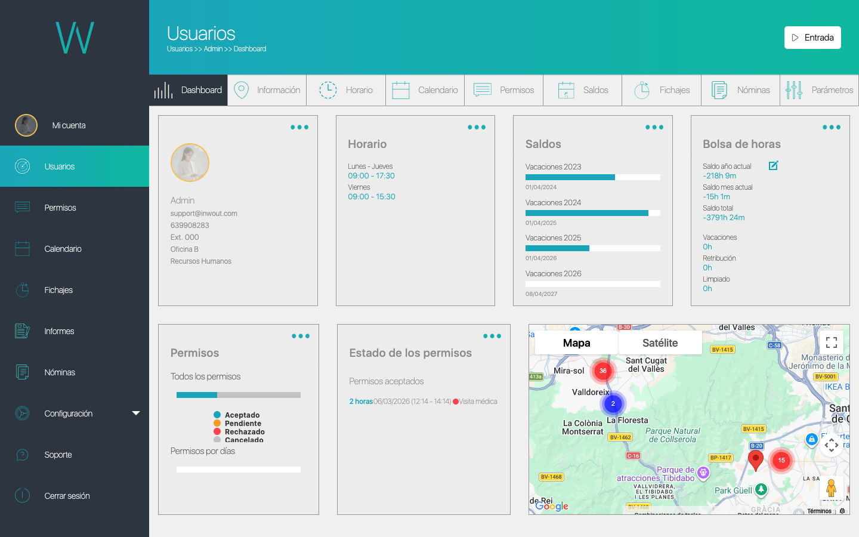Click the Mi cuenta avatar
This screenshot has height=537, width=859.
coord(26,125)
